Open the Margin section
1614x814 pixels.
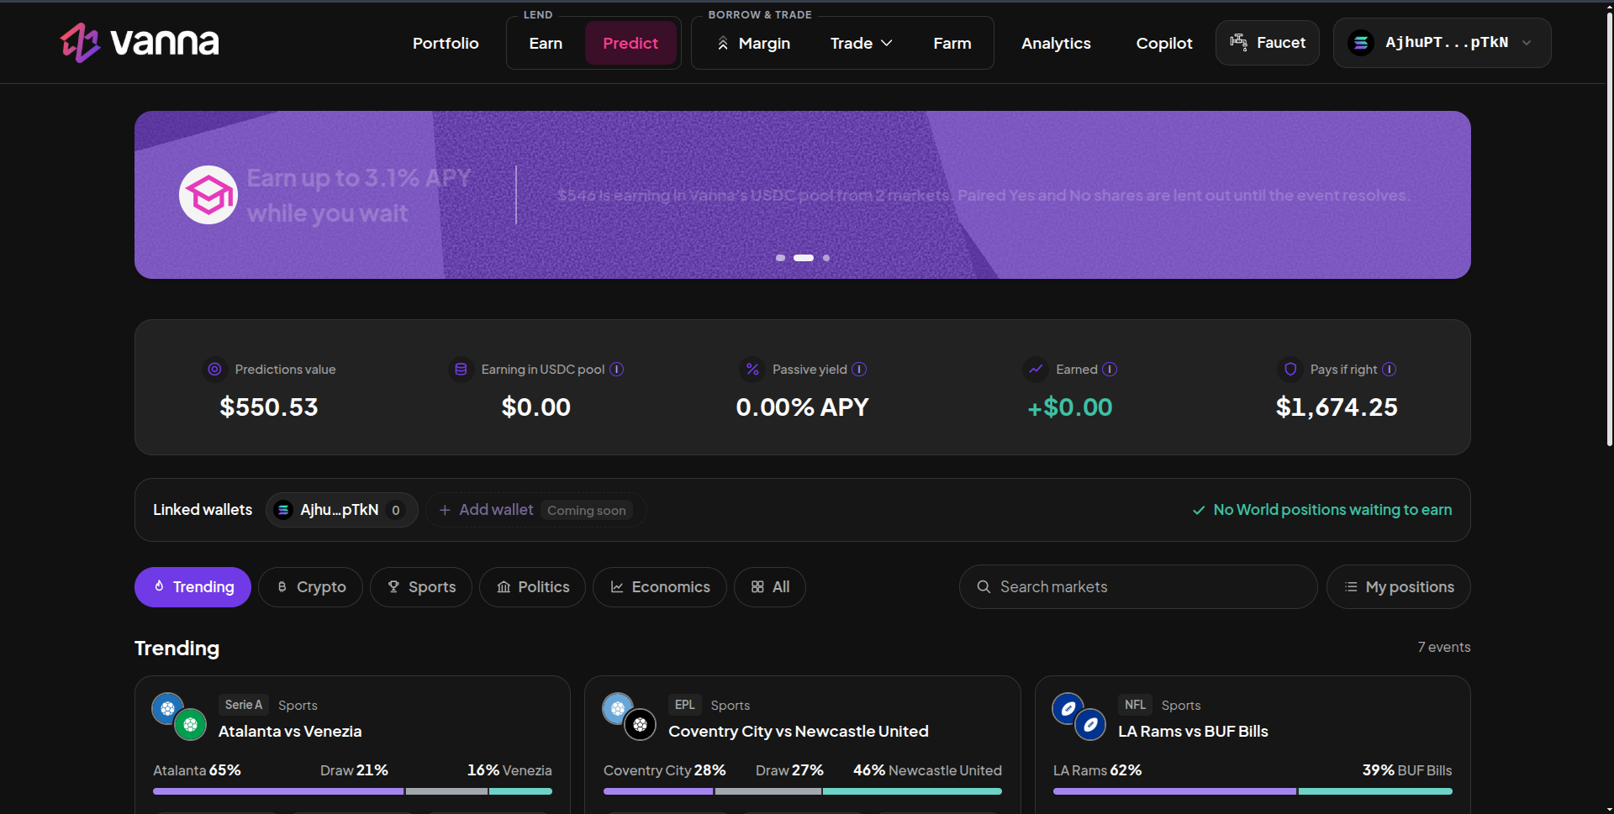(754, 43)
